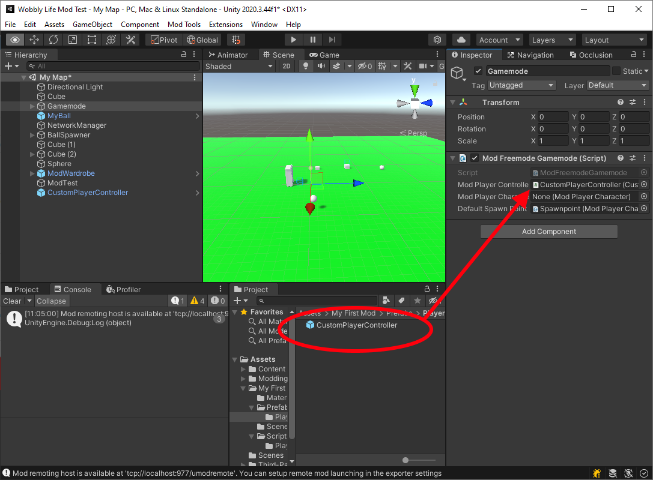Click the Clear console button
The image size is (653, 480).
(12, 301)
